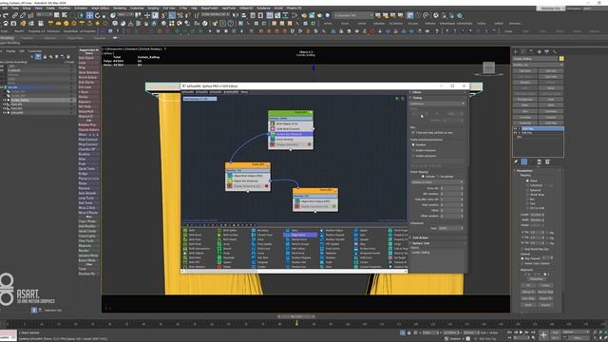Screen dimensions: 608x342
Task: Click Use Pivot Point Center icon
Action: coord(138,15)
